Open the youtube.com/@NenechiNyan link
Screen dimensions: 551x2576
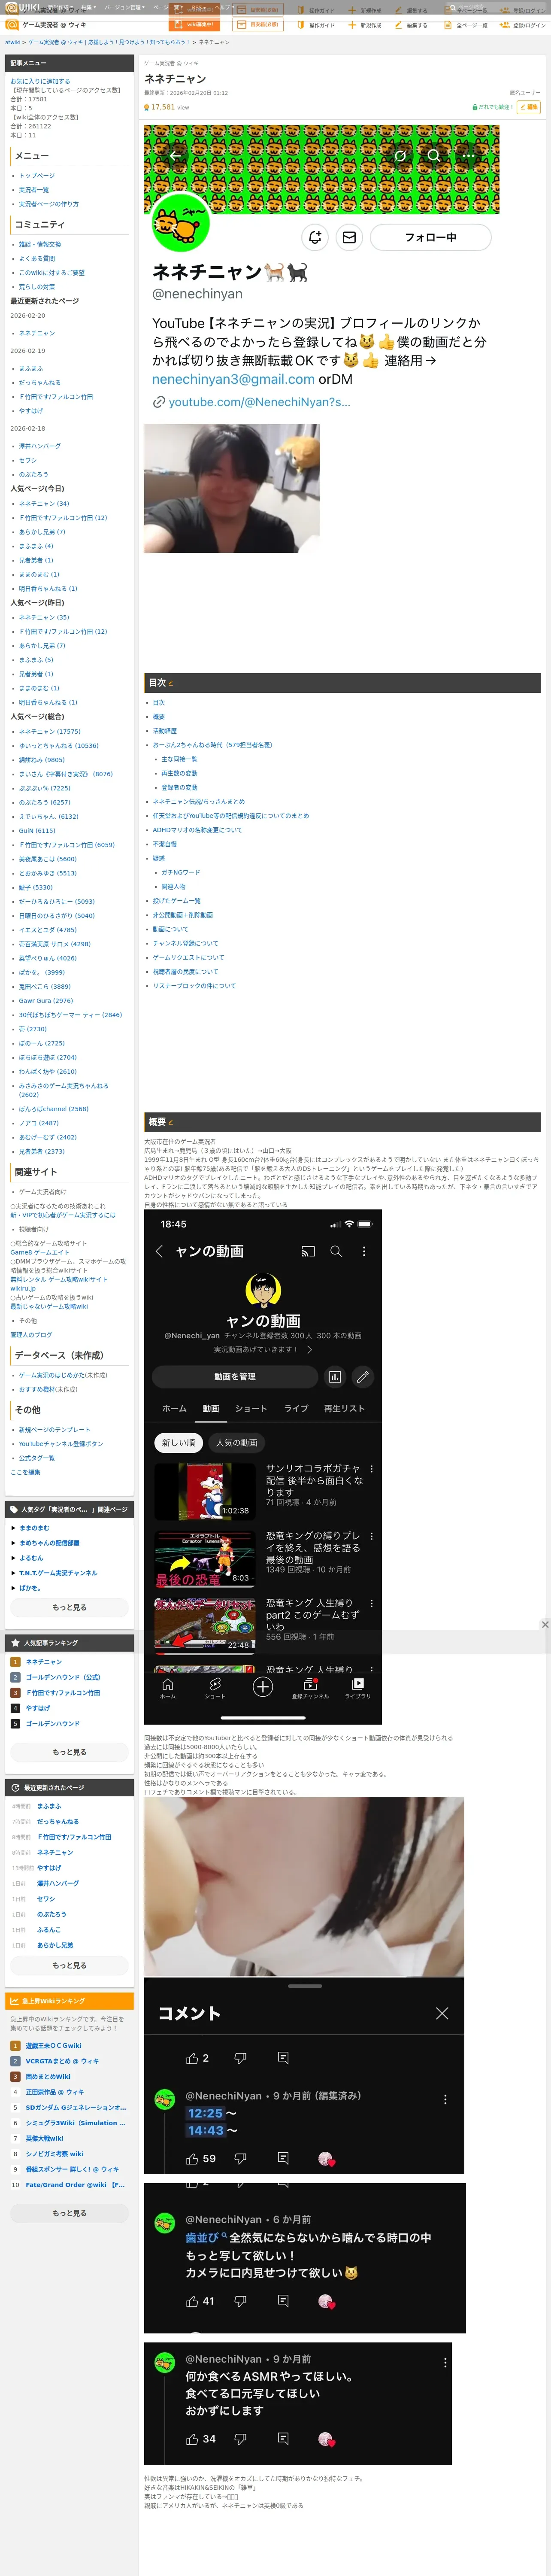(259, 402)
